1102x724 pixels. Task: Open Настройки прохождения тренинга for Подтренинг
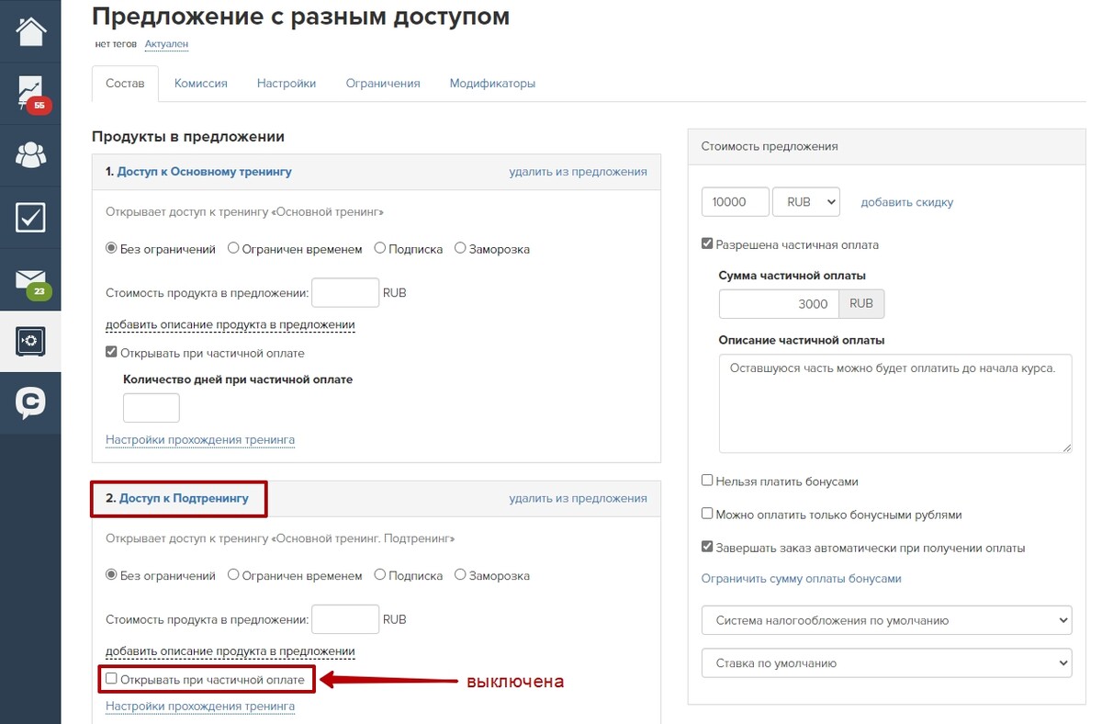point(200,707)
